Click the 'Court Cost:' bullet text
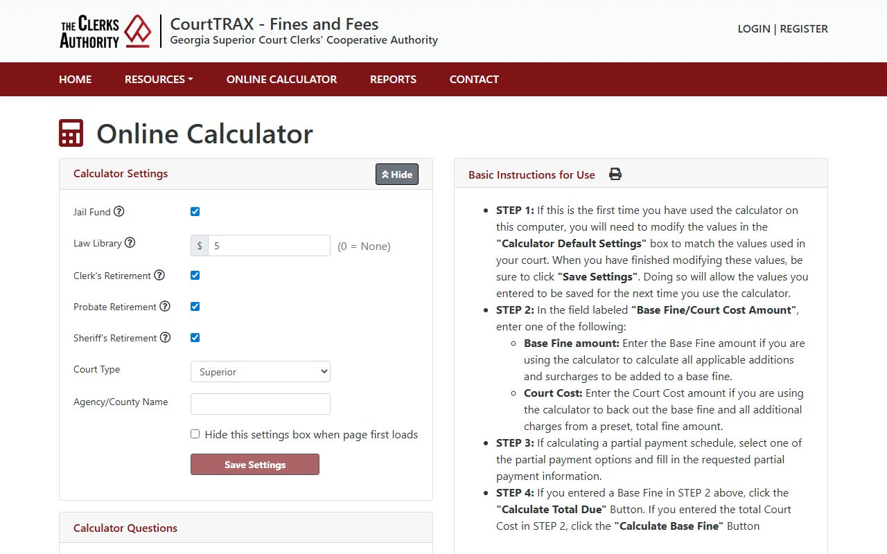Viewport: 887px width, 554px height. (x=553, y=393)
